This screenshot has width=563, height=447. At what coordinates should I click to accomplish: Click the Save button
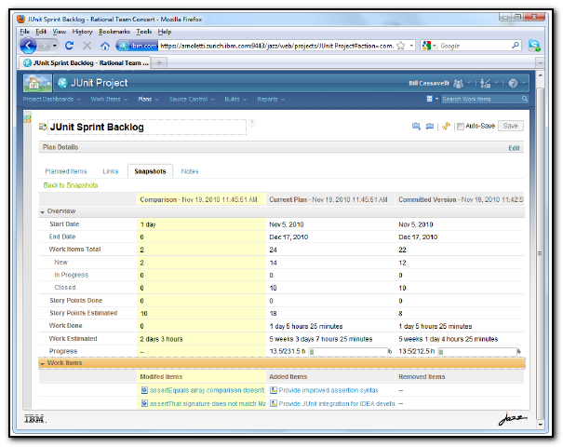click(510, 126)
